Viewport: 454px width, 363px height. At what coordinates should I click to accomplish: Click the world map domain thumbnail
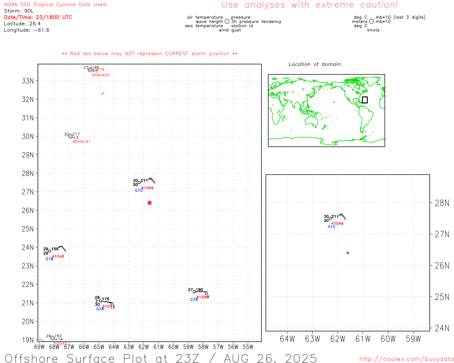[x=326, y=111]
